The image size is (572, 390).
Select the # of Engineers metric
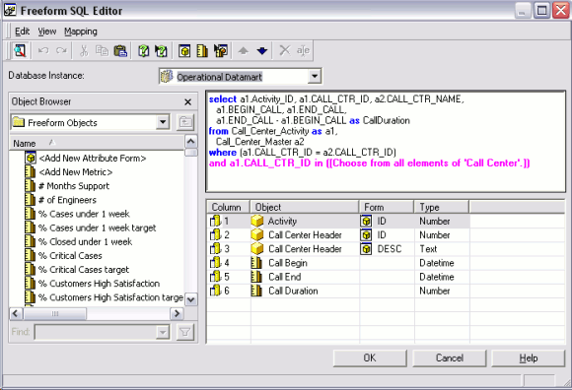point(67,200)
